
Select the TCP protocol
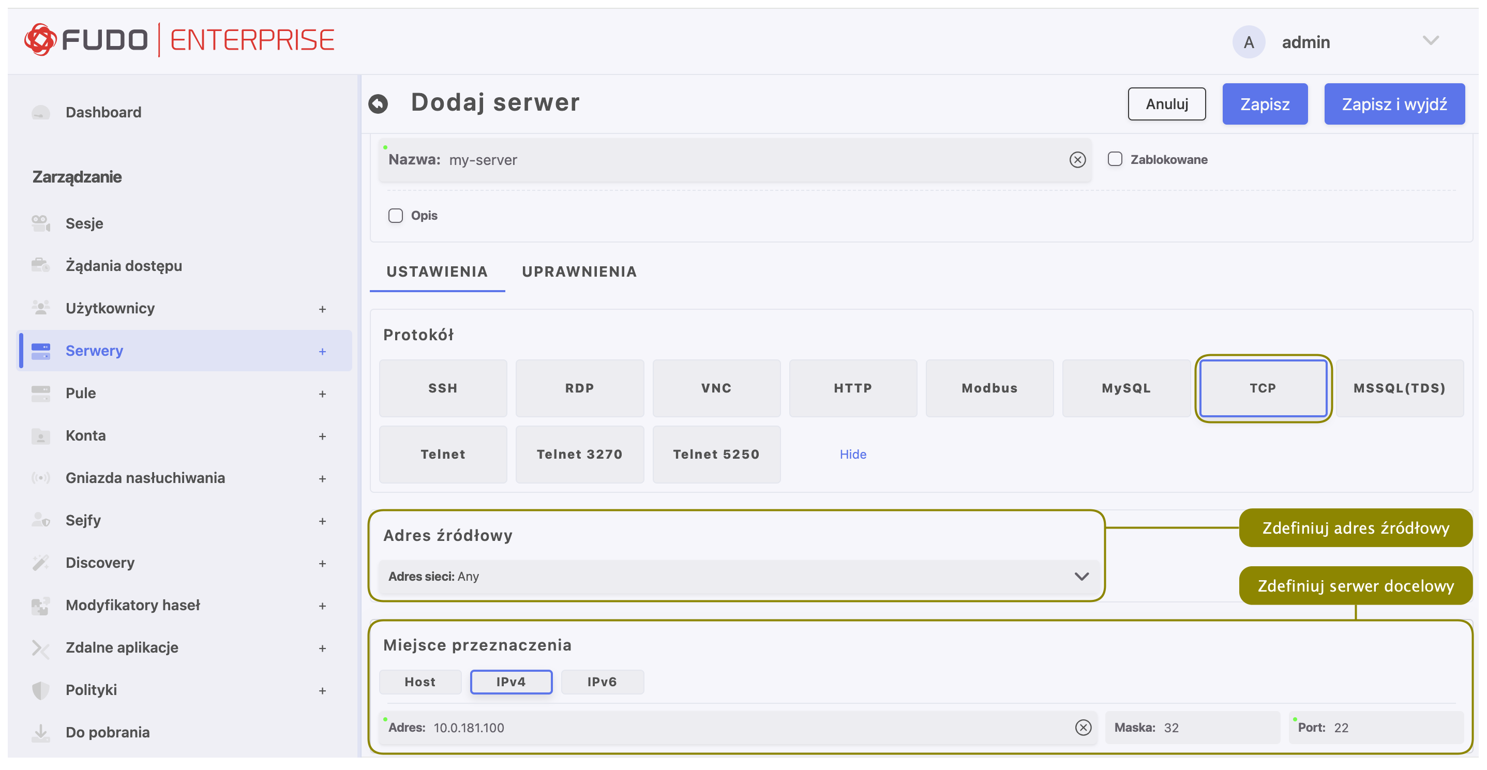pyautogui.click(x=1263, y=388)
